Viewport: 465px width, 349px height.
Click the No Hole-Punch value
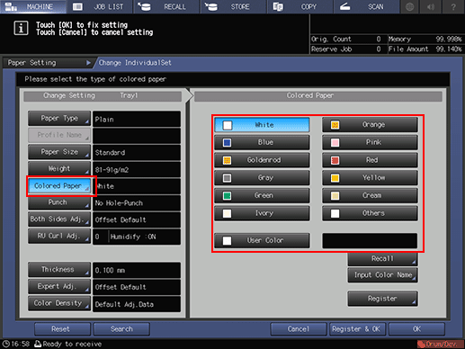tap(137, 203)
